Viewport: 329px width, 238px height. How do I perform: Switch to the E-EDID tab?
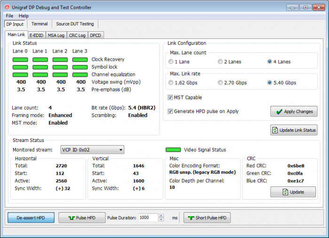coord(37,35)
